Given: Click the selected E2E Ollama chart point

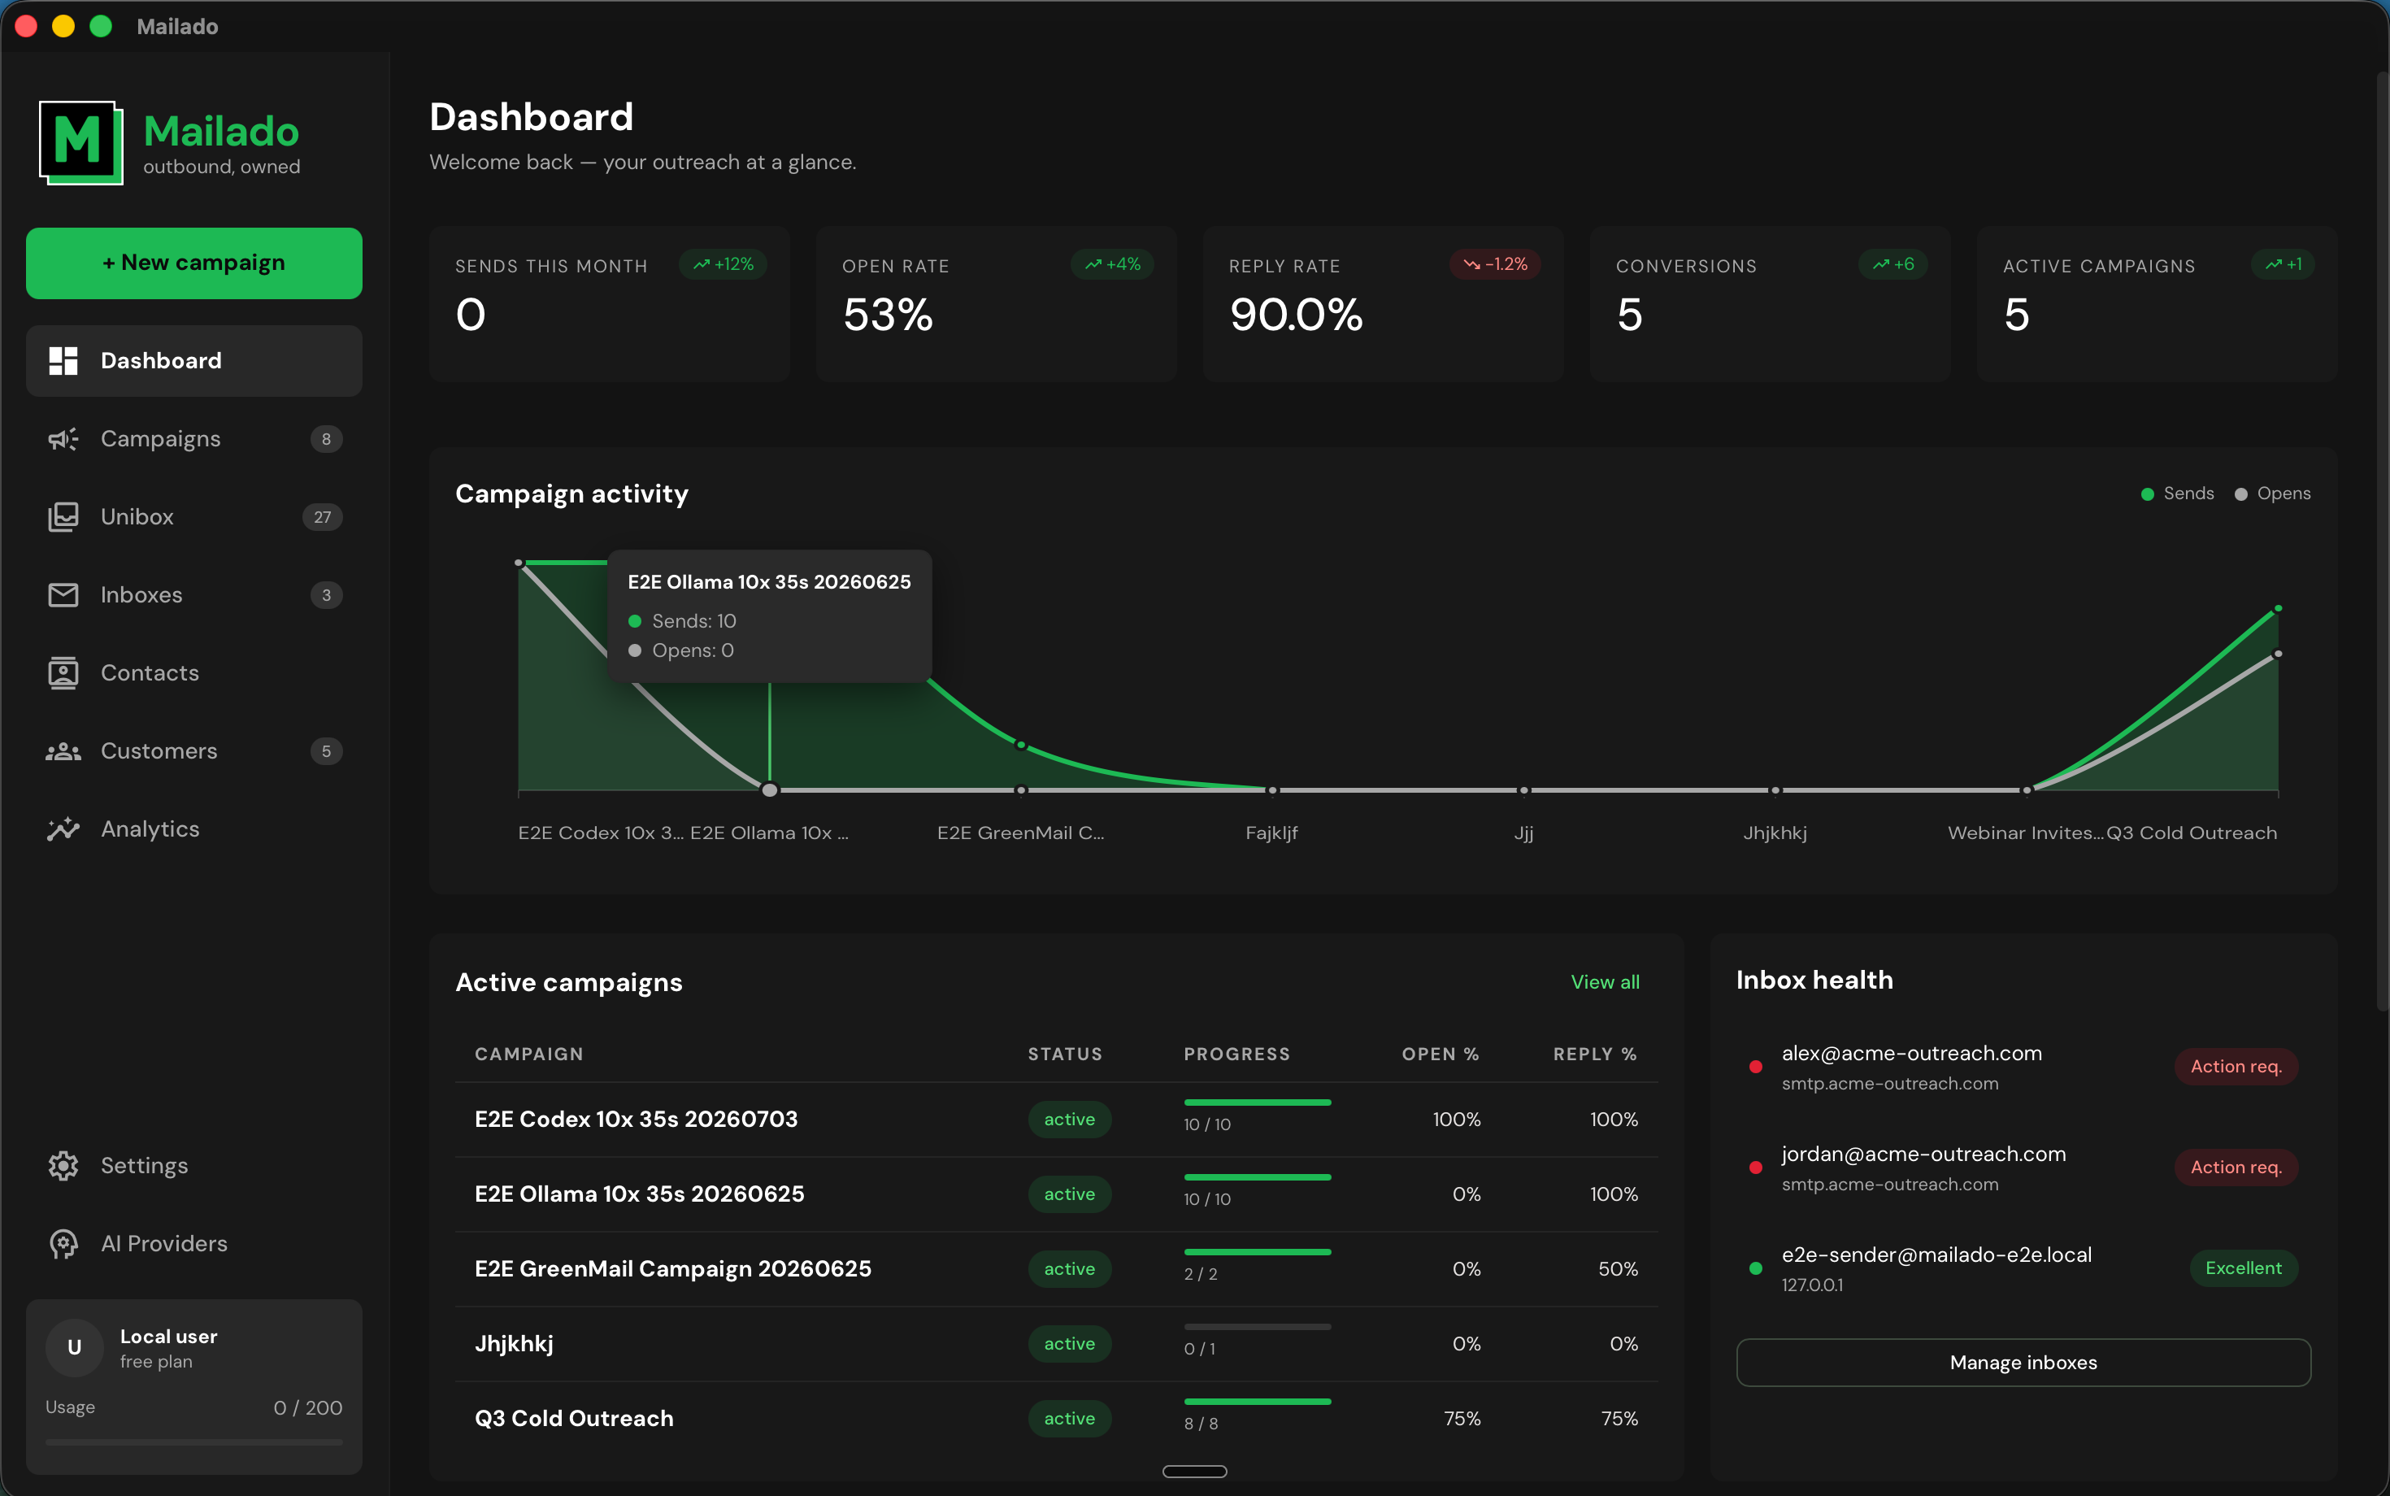Looking at the screenshot, I should [770, 790].
